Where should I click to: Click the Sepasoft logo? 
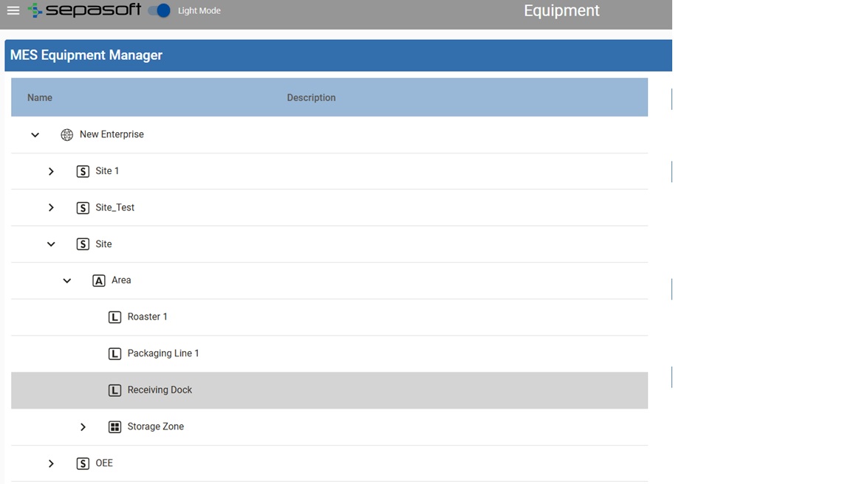click(x=84, y=10)
